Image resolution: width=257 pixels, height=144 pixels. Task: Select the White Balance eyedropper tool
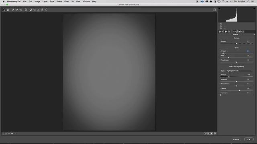[x=13, y=10]
